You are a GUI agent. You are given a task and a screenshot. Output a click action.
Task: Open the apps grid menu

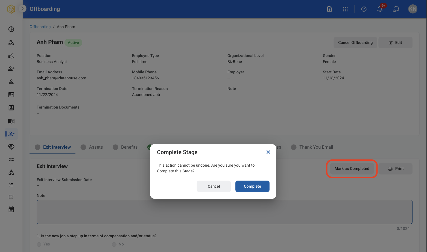click(345, 9)
